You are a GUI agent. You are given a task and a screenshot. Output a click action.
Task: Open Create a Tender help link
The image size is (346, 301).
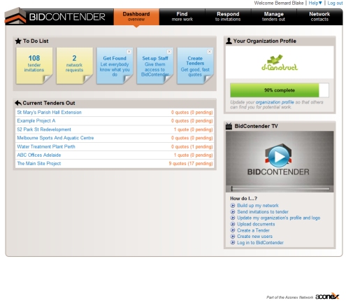click(x=253, y=230)
